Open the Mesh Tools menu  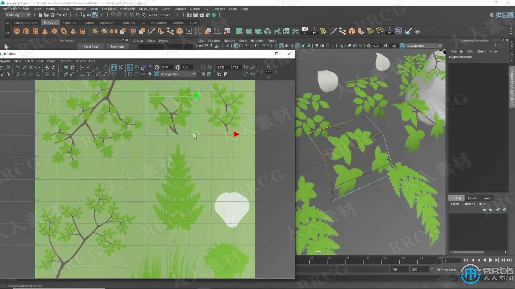(127, 9)
